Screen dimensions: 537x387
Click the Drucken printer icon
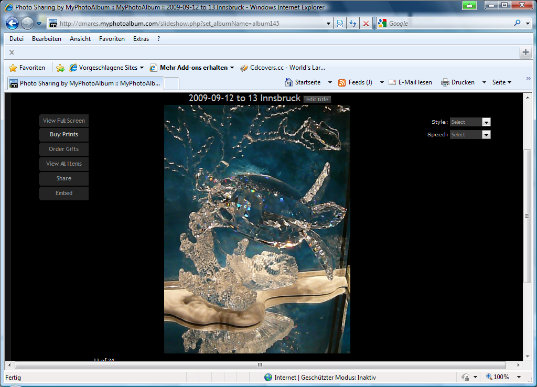(x=445, y=82)
